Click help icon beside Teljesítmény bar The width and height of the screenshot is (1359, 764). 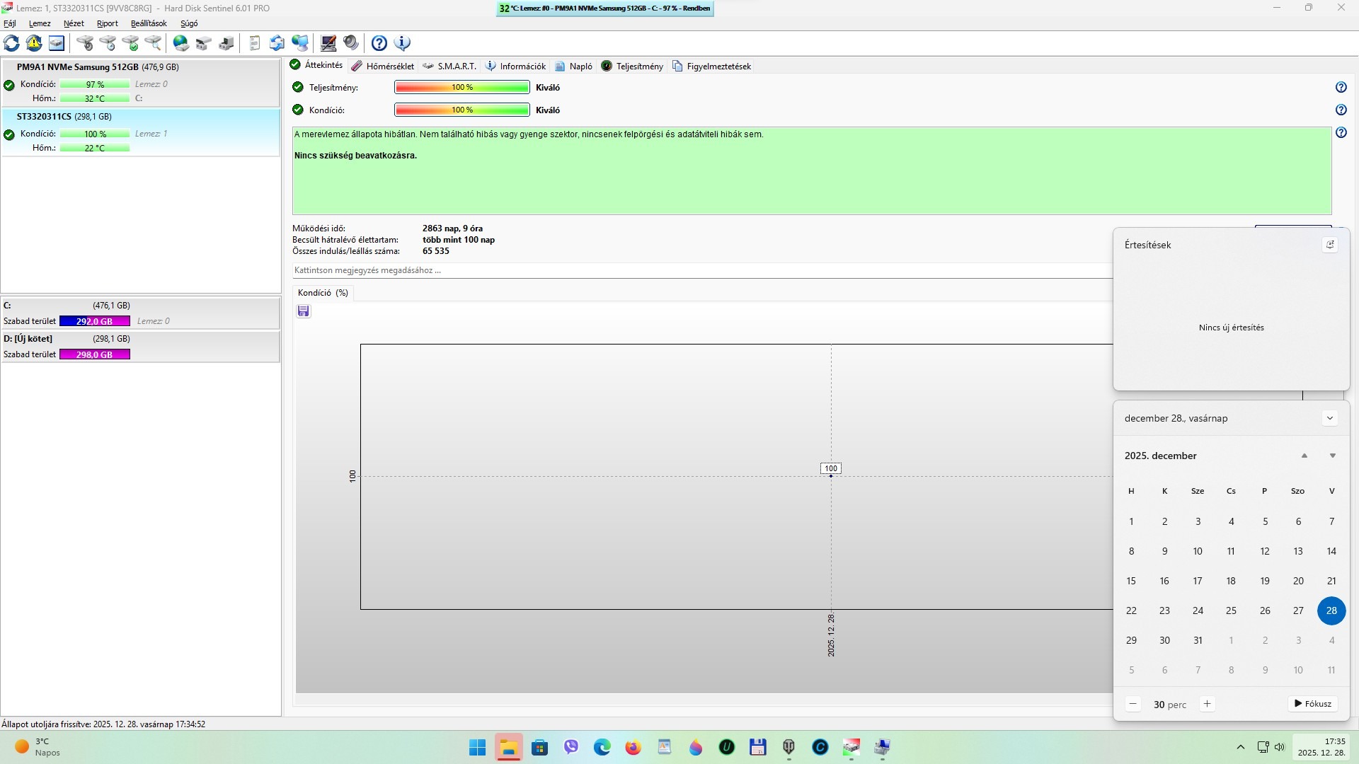(x=1341, y=87)
